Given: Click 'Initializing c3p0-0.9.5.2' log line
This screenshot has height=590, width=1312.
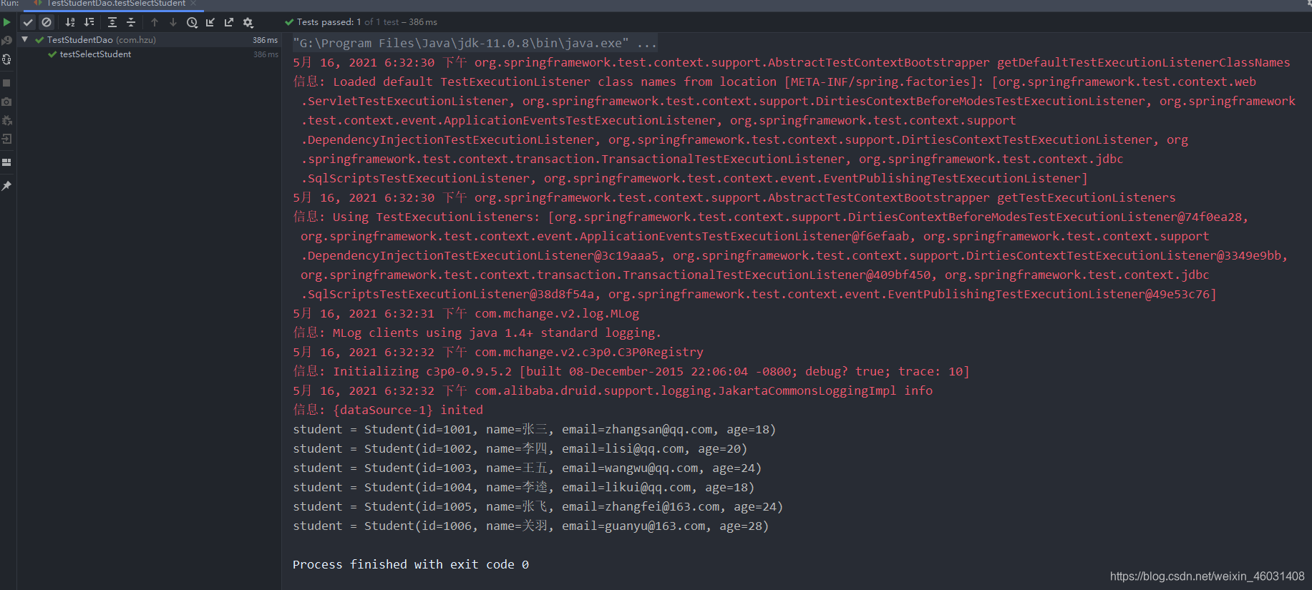Looking at the screenshot, I should pyautogui.click(x=631, y=371).
